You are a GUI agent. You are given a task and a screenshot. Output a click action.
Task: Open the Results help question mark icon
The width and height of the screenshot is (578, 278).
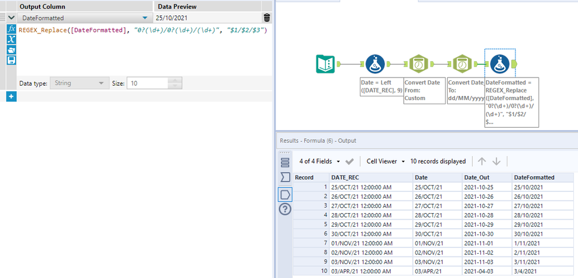285,210
